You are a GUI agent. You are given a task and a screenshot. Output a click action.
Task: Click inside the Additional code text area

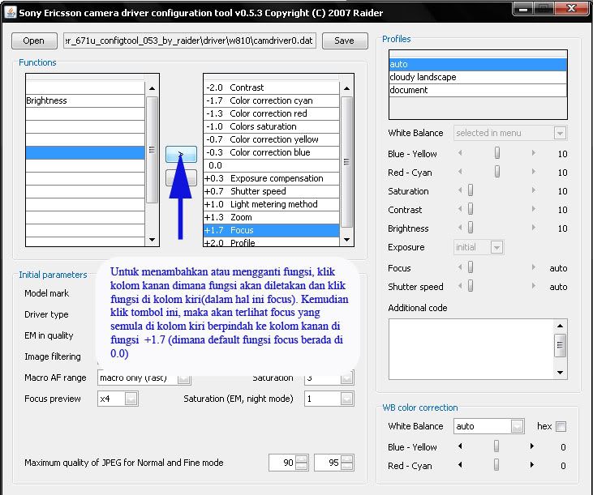tap(471, 349)
